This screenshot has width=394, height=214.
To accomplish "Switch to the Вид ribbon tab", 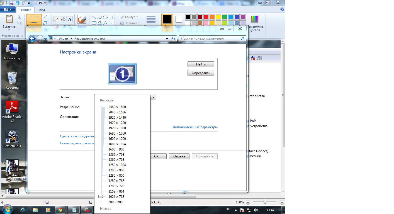I will pos(42,10).
